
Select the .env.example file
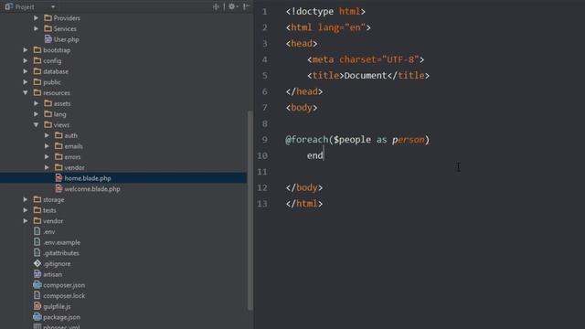61,242
